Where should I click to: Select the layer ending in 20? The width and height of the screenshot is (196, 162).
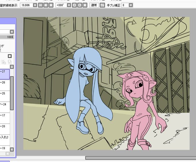[5, 129]
